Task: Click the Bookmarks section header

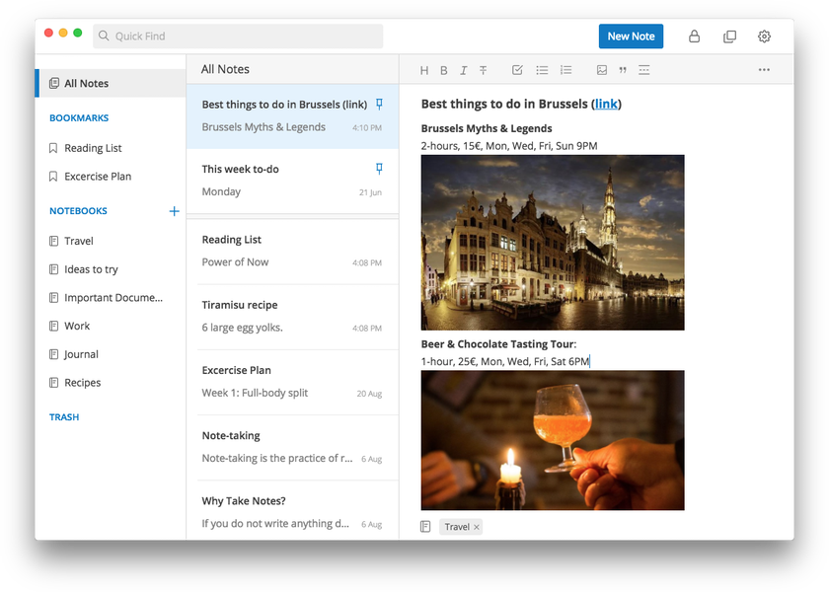Action: 79,117
